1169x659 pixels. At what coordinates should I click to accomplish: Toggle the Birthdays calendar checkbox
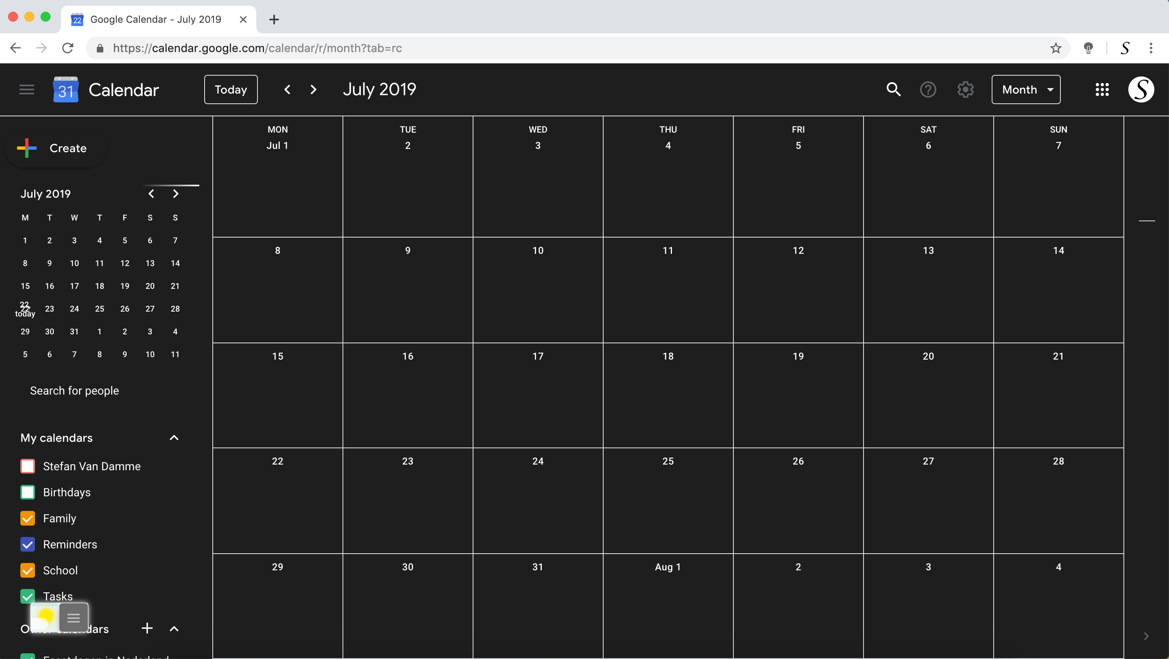[28, 492]
